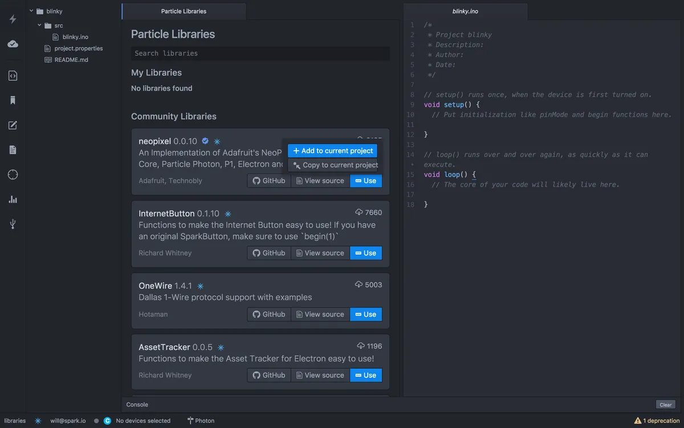Image resolution: width=684 pixels, height=428 pixels.
Task: Click the crosshair target icon in sidebar
Action: tap(13, 175)
